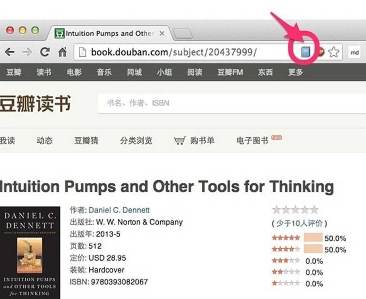Go to the home page icon
366x299 pixels.
click(62, 52)
